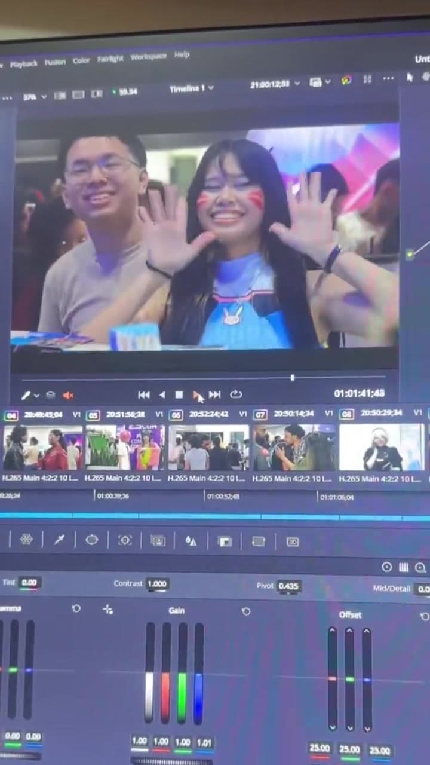This screenshot has width=430, height=765.
Task: Open the Color menu
Action: click(81, 60)
